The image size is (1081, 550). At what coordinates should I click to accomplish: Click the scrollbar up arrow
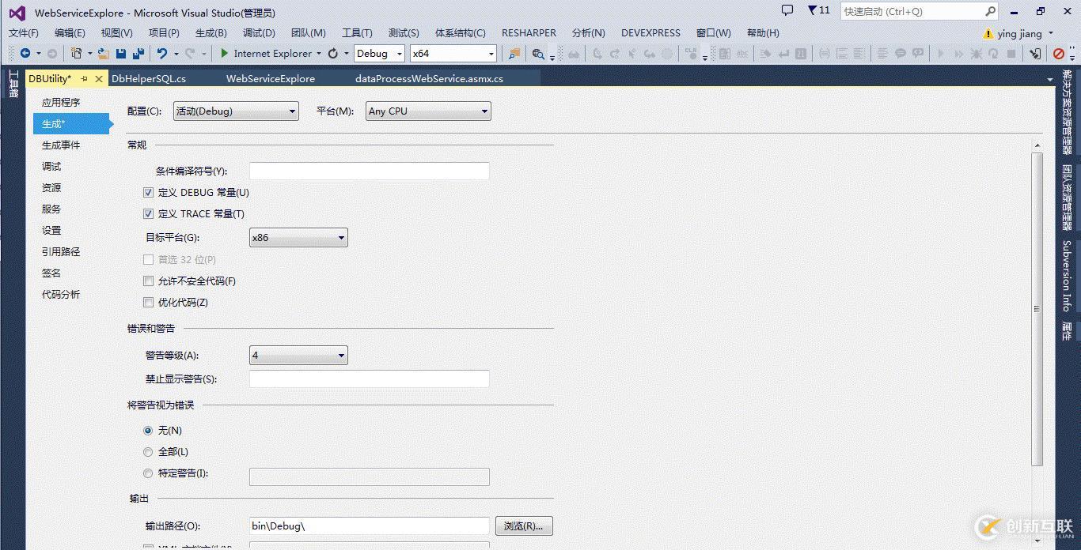coord(1037,145)
